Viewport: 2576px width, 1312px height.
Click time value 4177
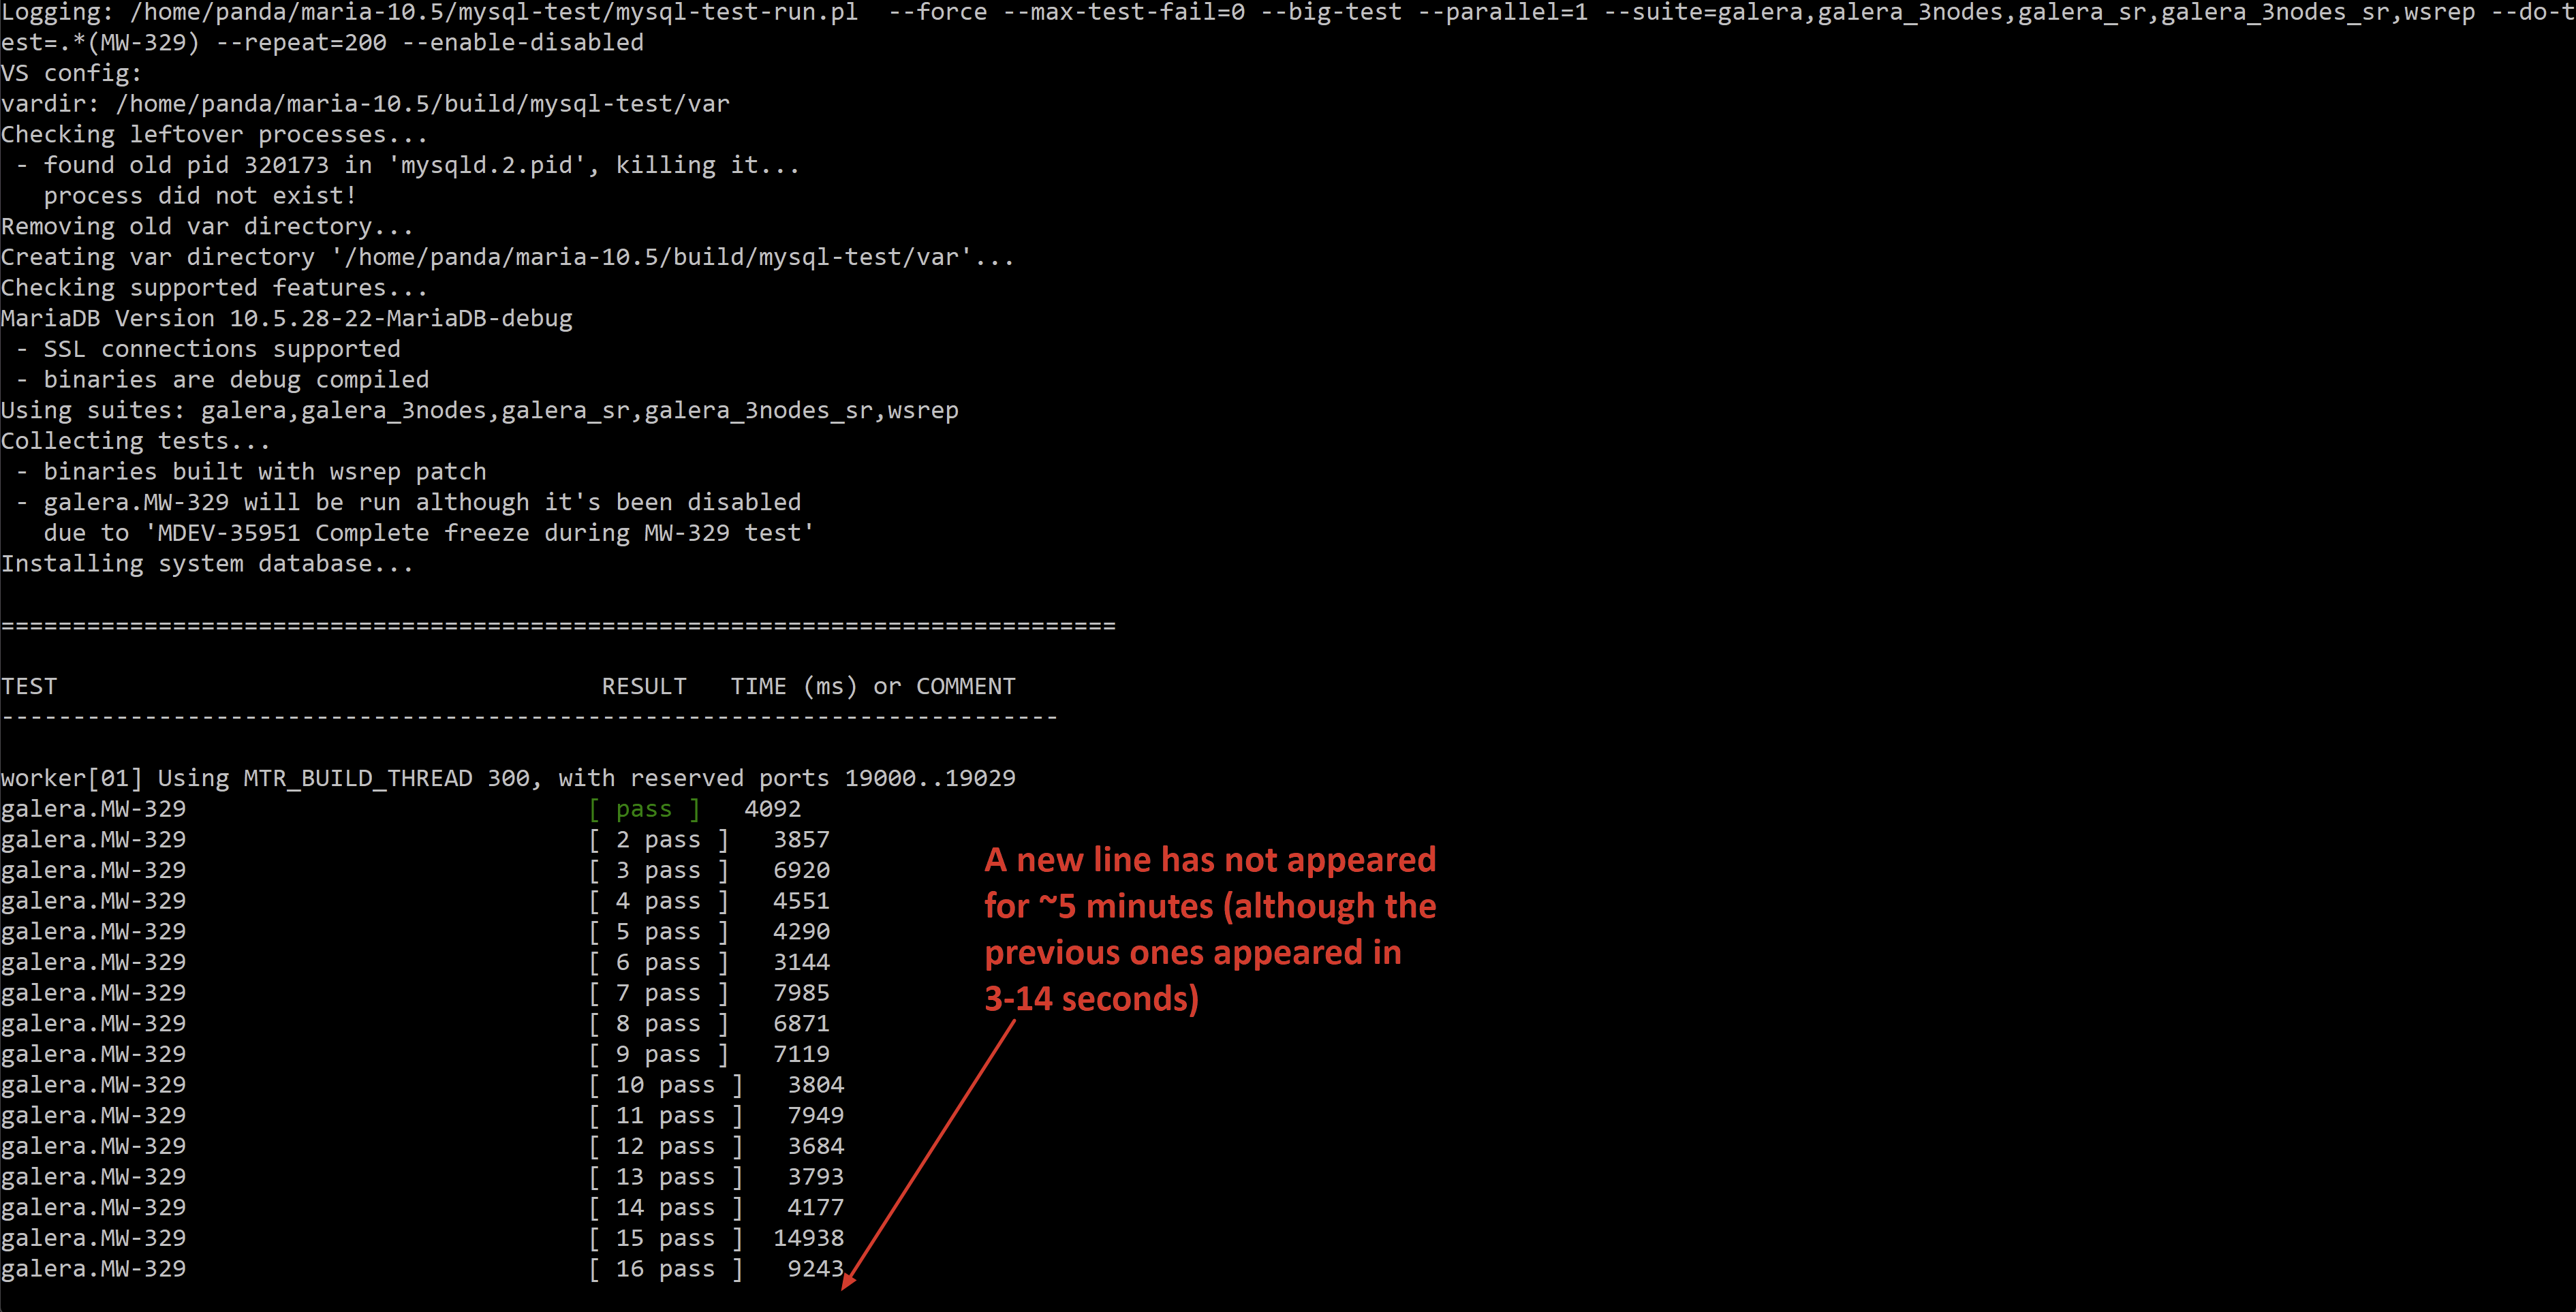816,1208
